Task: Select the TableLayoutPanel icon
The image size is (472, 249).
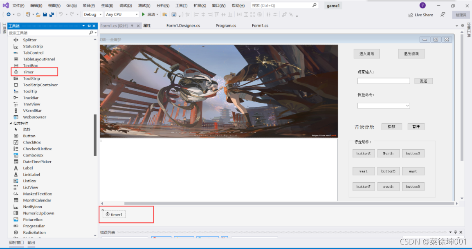Action: point(16,59)
